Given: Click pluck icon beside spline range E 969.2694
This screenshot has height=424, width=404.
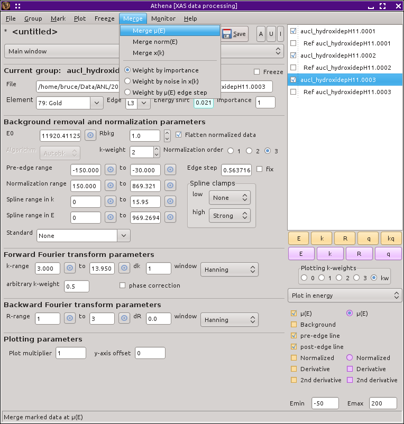Looking at the screenshot, I should [x=170, y=217].
